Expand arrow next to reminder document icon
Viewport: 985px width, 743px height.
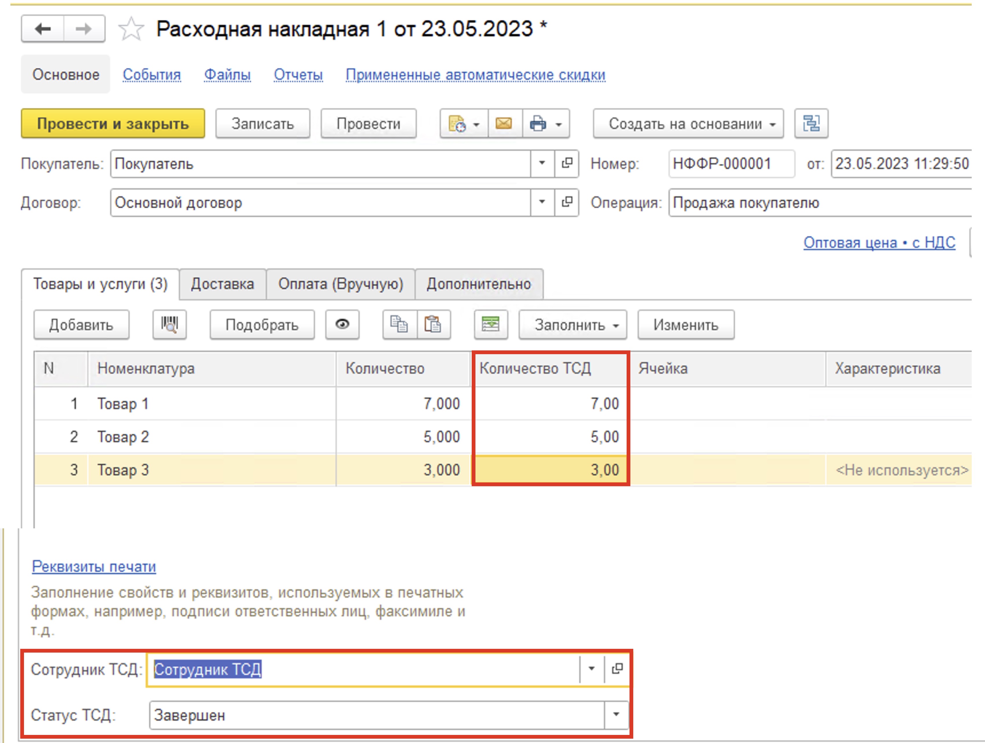(477, 125)
